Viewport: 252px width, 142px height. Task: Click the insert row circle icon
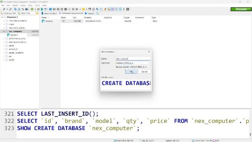pos(62,9)
